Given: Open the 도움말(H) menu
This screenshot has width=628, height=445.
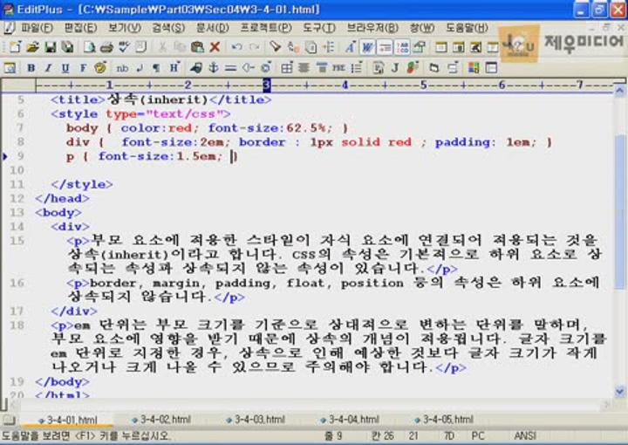Looking at the screenshot, I should [x=467, y=28].
